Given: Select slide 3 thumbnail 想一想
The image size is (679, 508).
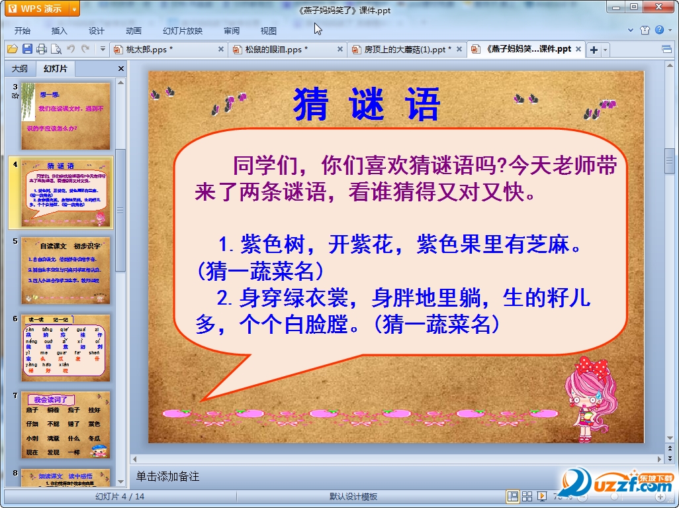Looking at the screenshot, I should tap(66, 116).
